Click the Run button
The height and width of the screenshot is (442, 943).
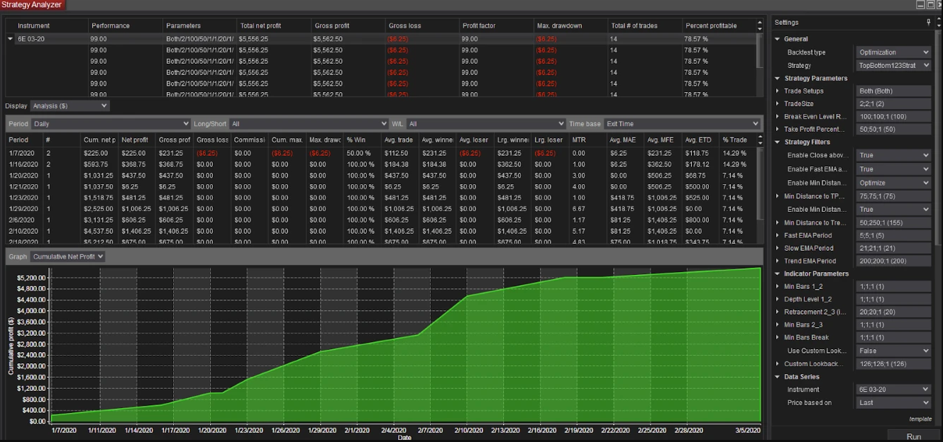point(913,436)
